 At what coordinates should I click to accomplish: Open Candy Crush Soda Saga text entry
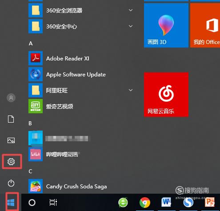click(76, 187)
